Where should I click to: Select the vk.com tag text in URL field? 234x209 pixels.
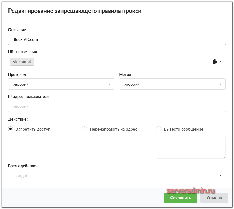pyautogui.click(x=20, y=62)
